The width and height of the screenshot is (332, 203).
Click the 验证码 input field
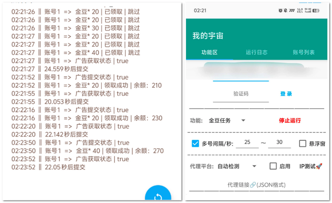[241, 94]
